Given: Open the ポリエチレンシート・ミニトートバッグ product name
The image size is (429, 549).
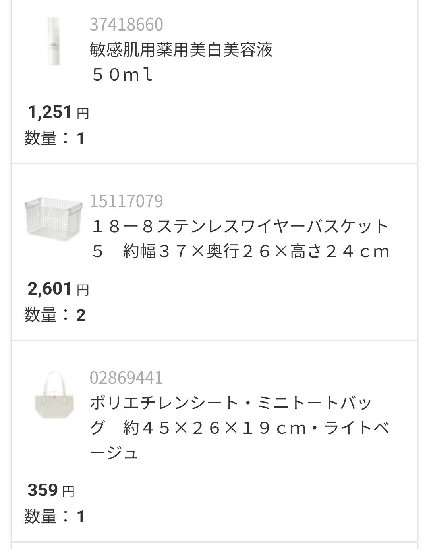Looking at the screenshot, I should [x=231, y=403].
